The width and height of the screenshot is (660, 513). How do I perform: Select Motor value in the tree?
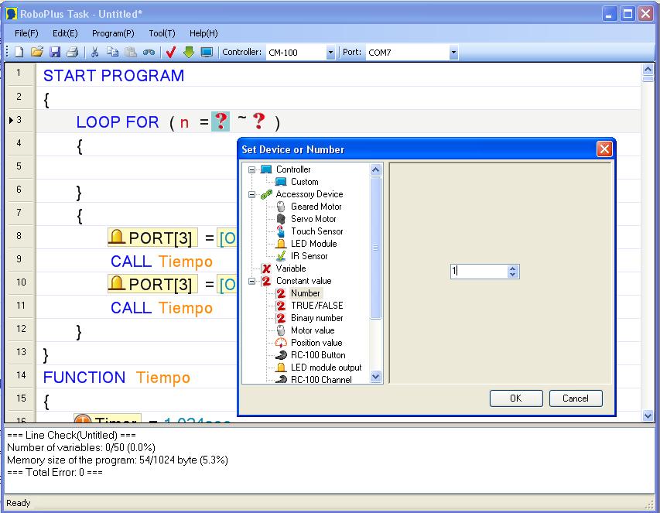(x=313, y=330)
